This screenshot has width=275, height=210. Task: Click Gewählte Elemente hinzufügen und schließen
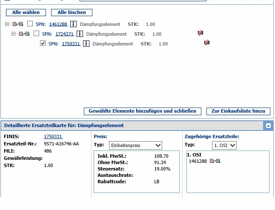click(142, 111)
